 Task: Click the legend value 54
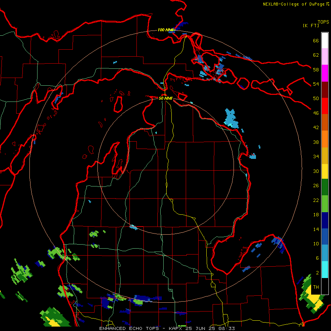316,84
